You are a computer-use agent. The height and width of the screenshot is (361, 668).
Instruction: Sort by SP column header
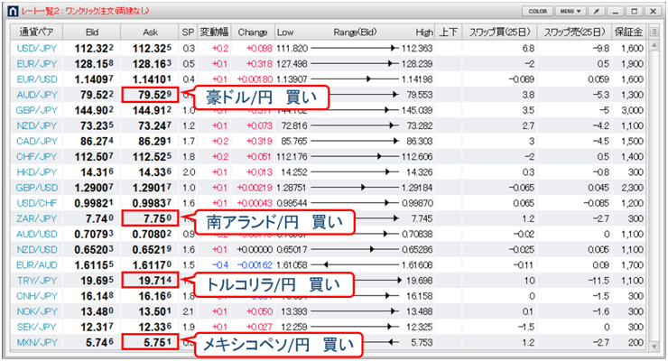click(188, 32)
